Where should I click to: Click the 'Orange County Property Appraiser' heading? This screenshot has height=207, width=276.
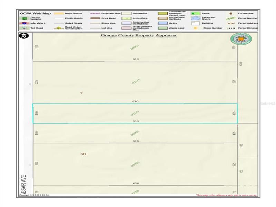point(139,35)
